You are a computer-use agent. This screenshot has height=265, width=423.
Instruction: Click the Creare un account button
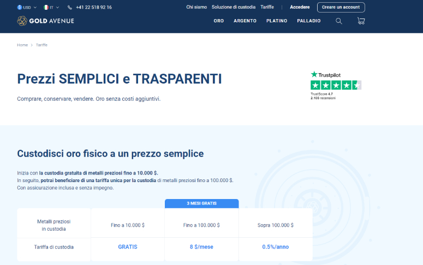coord(341,7)
